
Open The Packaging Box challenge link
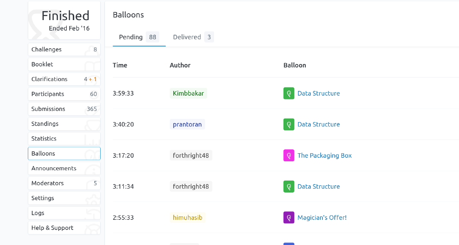click(x=325, y=155)
